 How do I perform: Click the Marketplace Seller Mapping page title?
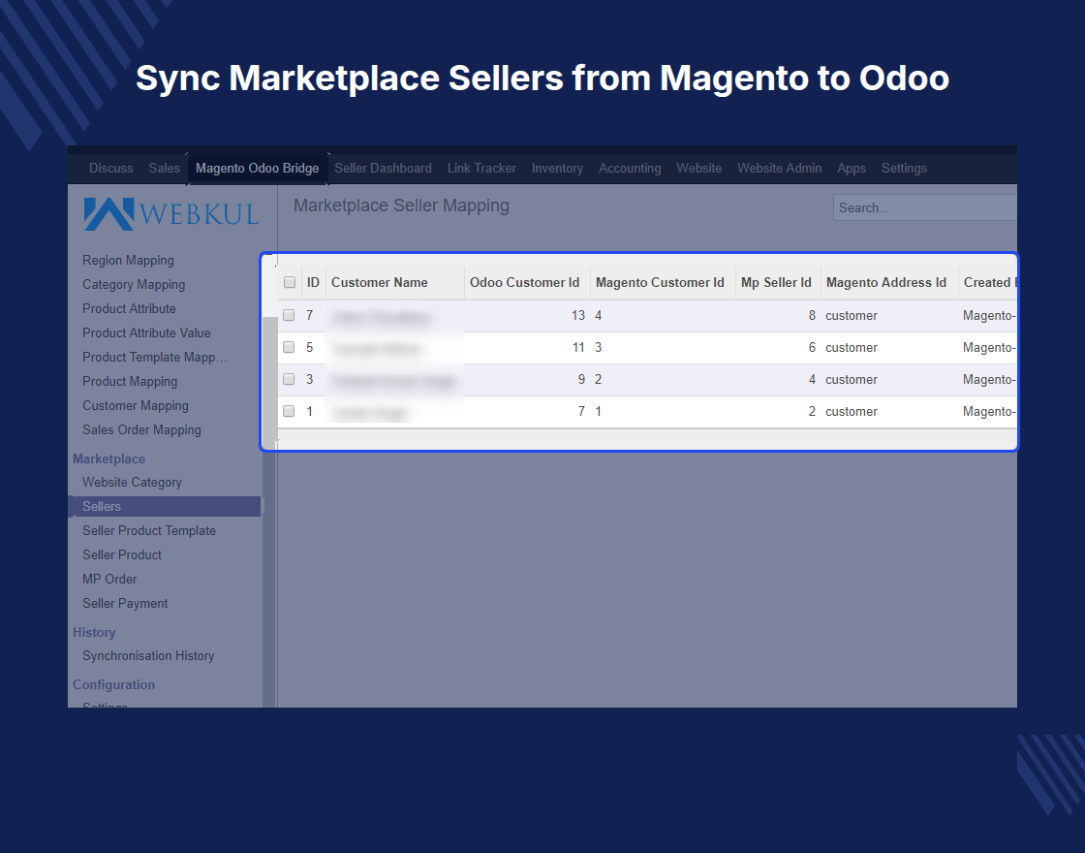401,205
